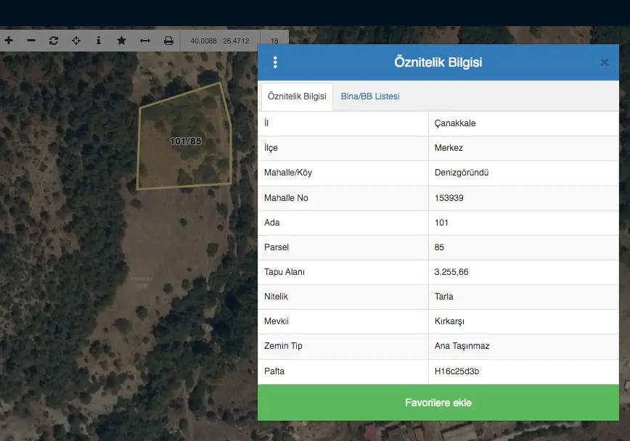Click the Mahalle/Köy field label
Screen dimensions: 630x441
pos(288,173)
